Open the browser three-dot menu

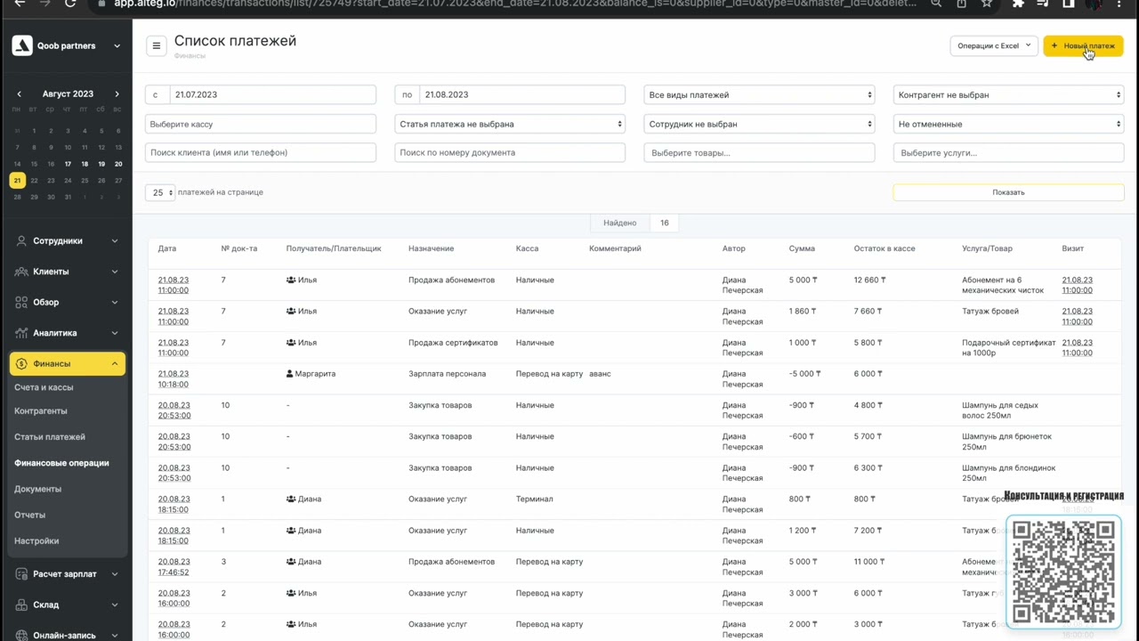tap(1119, 4)
